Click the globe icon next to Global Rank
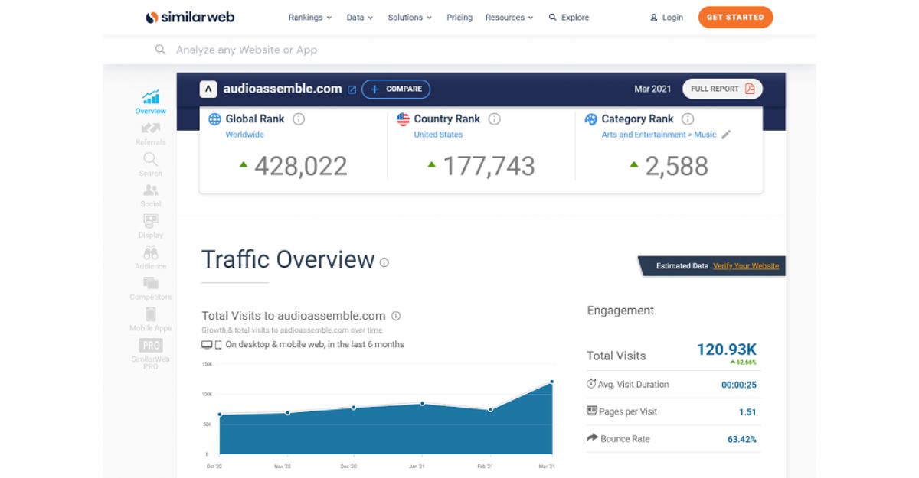This screenshot has height=478, width=919. click(x=214, y=119)
